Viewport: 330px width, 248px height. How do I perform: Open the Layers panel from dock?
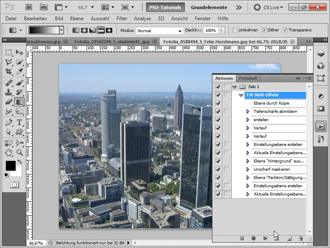321,53
